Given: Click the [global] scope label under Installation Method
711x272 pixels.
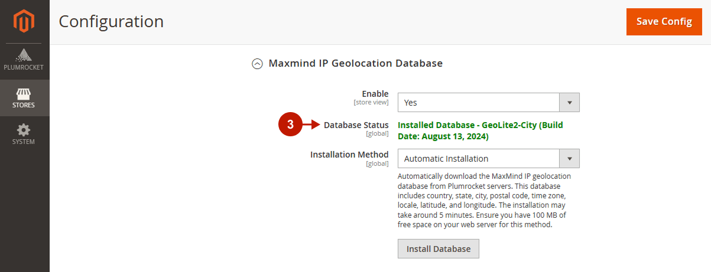Looking at the screenshot, I should 377,163.
